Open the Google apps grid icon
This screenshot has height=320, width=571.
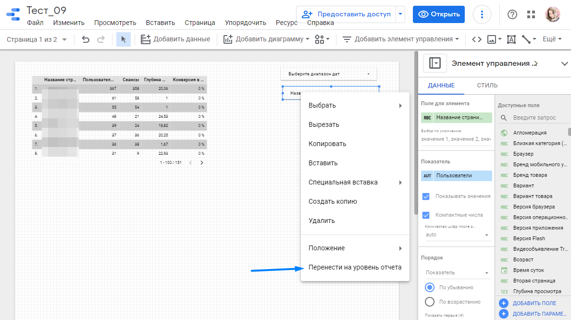(531, 14)
